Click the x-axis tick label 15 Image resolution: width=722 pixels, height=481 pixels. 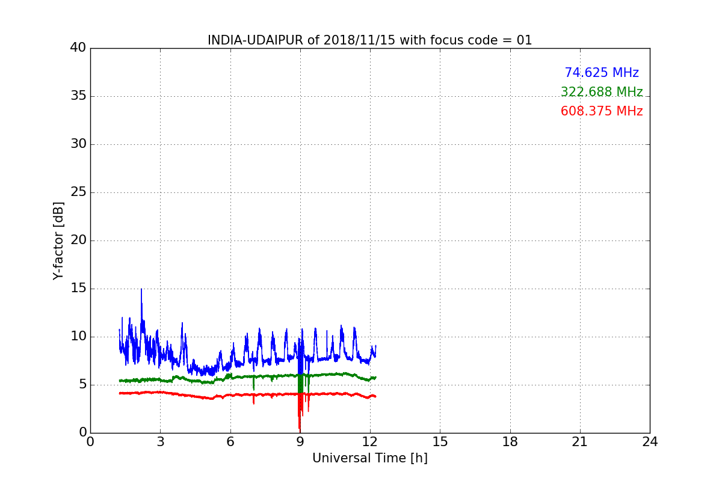pos(440,442)
